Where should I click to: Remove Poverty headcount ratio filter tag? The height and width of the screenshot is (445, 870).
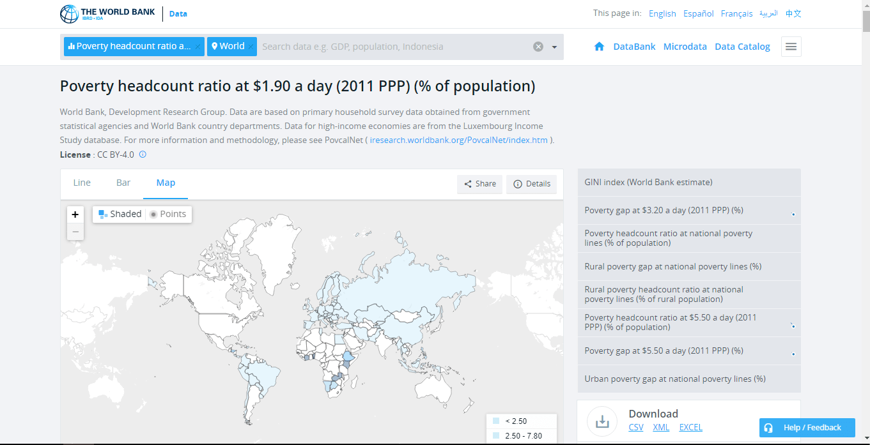198,47
